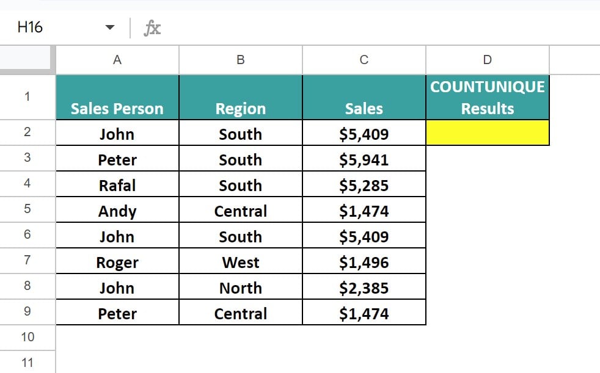Viewport: 600px width, 373px height.
Task: Select column D header
Action: tap(488, 60)
